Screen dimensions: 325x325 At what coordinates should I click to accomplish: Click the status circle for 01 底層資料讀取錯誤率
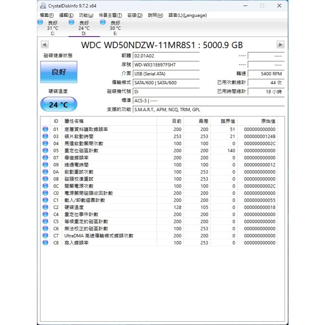(x=45, y=129)
